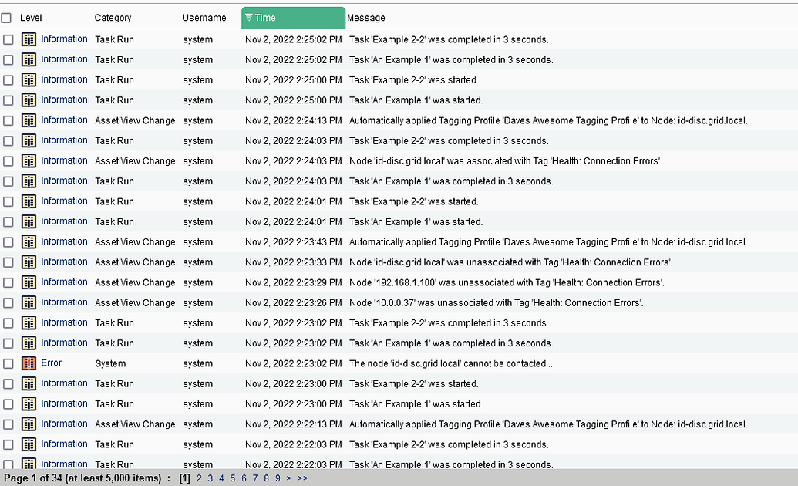Click the Information link on the first row
This screenshot has width=798, height=486.
[x=64, y=39]
